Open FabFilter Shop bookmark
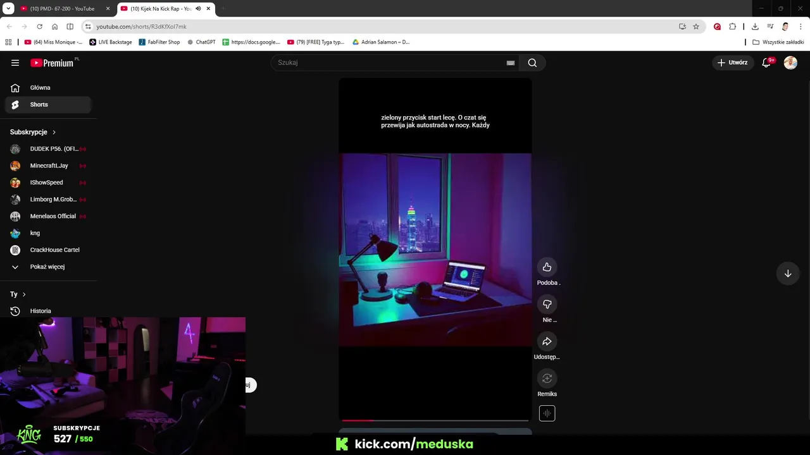 point(159,42)
